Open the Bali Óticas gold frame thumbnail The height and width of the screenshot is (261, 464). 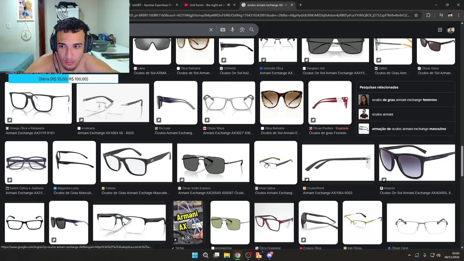click(x=362, y=222)
